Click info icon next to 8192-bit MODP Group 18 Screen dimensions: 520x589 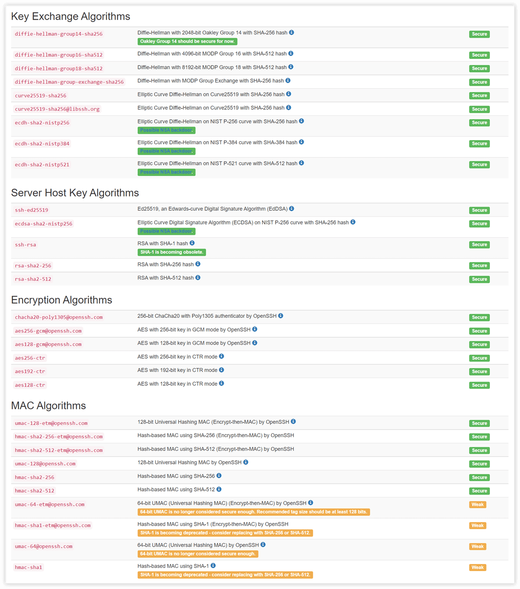(x=291, y=67)
